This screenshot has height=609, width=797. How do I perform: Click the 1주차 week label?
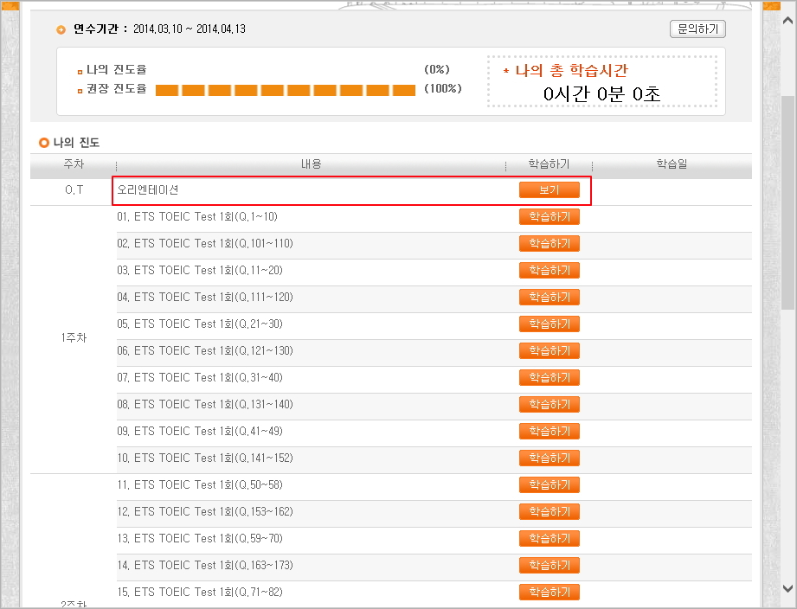tap(74, 337)
